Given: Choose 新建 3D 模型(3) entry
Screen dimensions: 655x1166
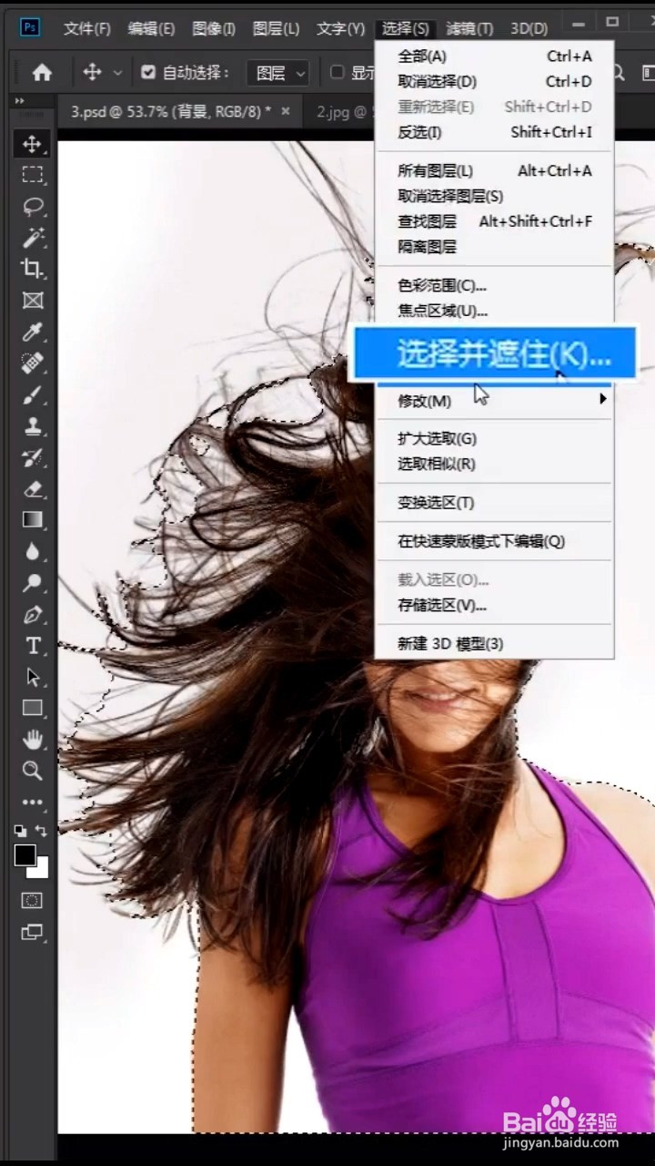Looking at the screenshot, I should point(495,643).
